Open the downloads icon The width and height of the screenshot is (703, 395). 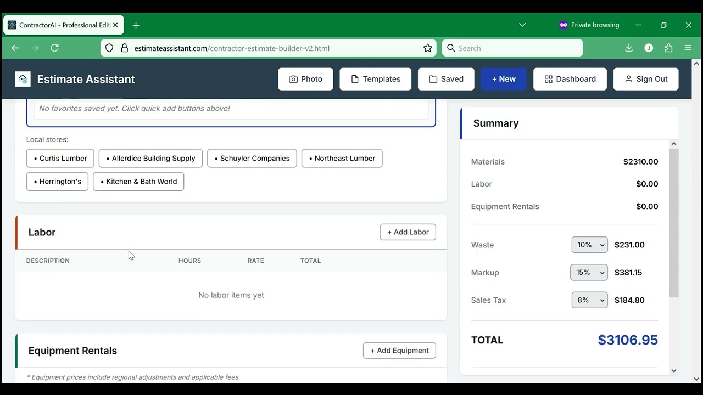point(629,48)
